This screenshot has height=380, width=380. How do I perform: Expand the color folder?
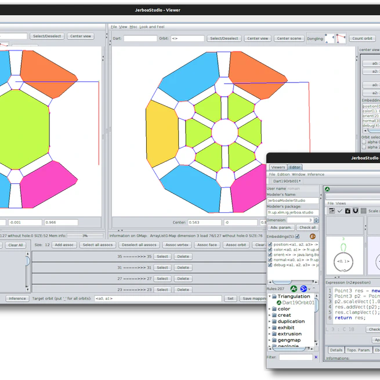pyautogui.click(x=270, y=309)
